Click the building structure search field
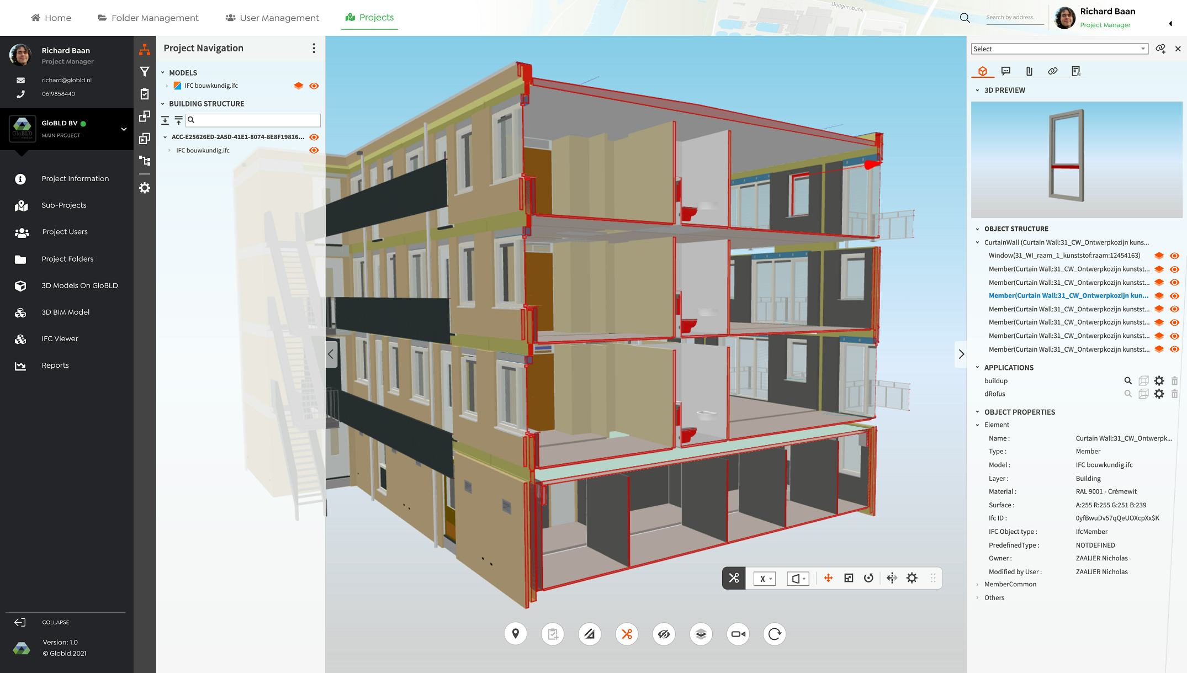Viewport: 1187px width, 673px height. [254, 120]
